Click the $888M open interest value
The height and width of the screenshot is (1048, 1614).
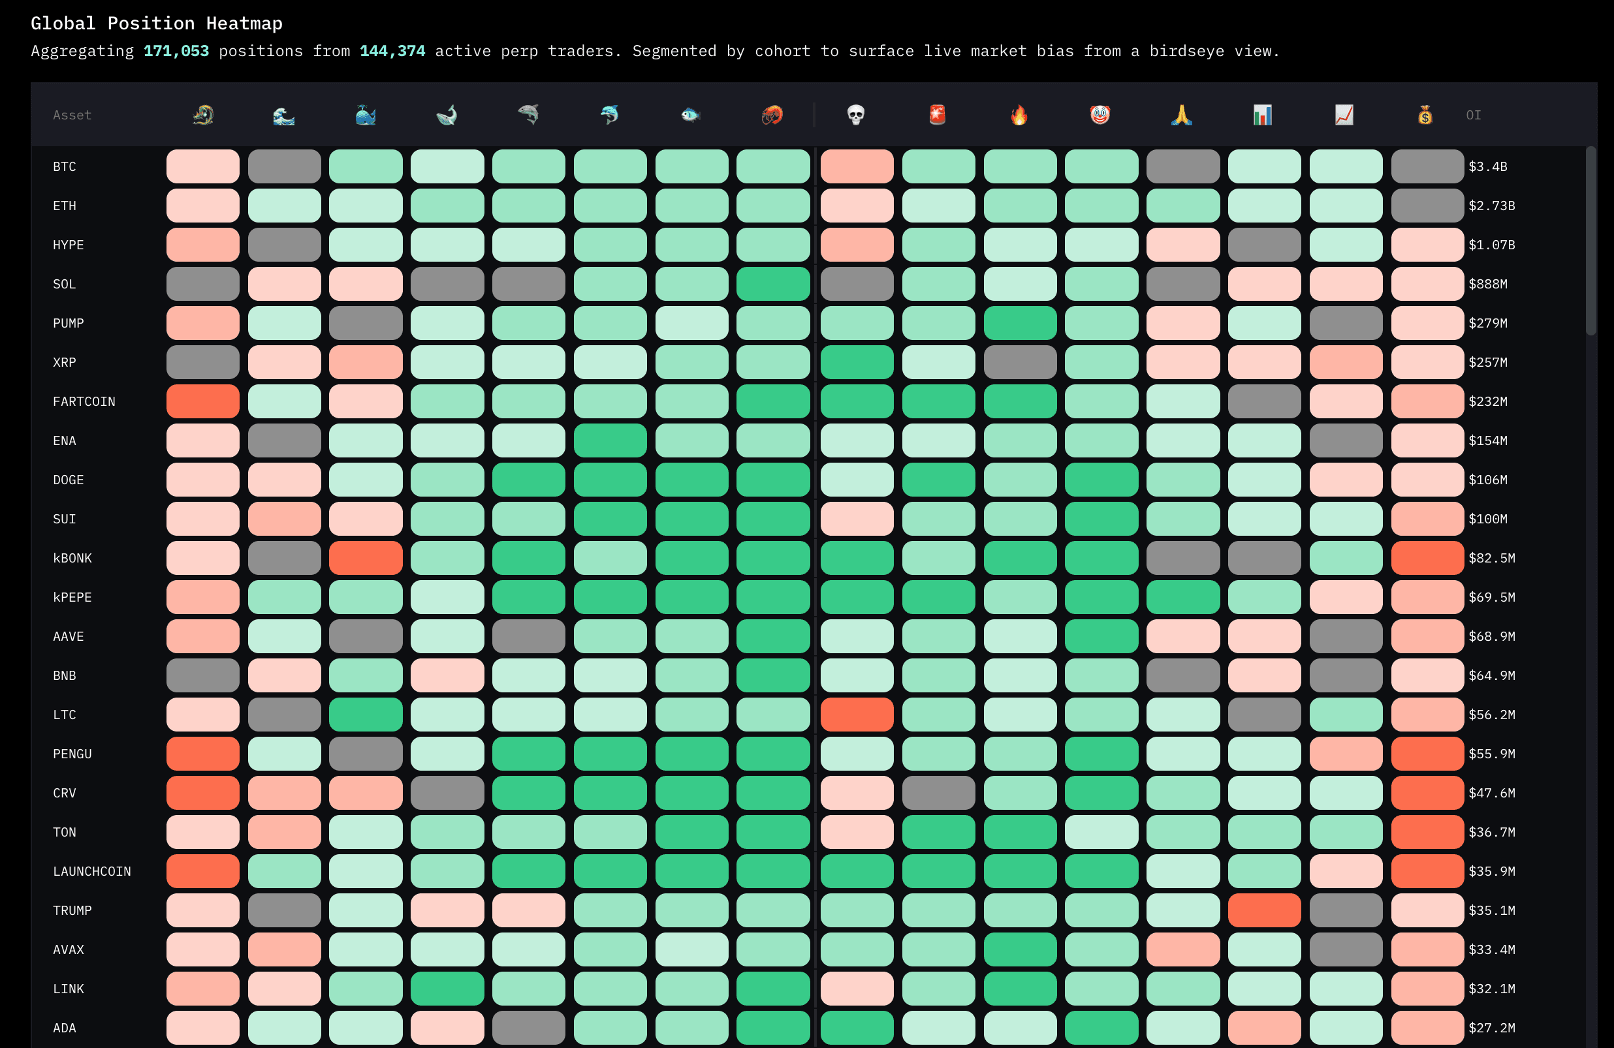click(x=1488, y=284)
